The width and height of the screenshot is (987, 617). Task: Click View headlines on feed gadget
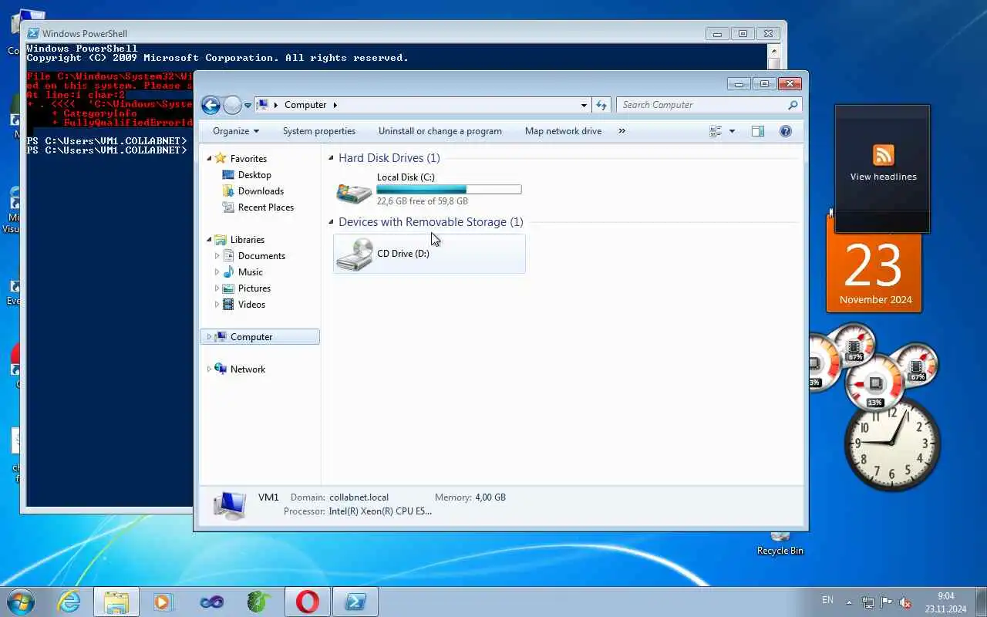pyautogui.click(x=883, y=177)
